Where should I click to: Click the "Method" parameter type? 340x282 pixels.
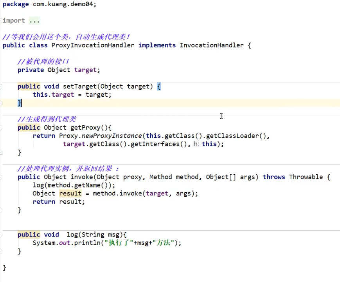point(160,177)
